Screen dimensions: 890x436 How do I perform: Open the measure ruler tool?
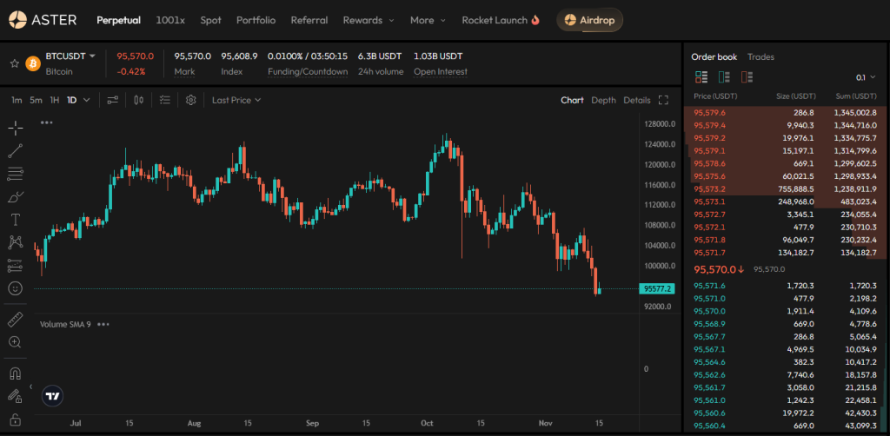pos(15,320)
